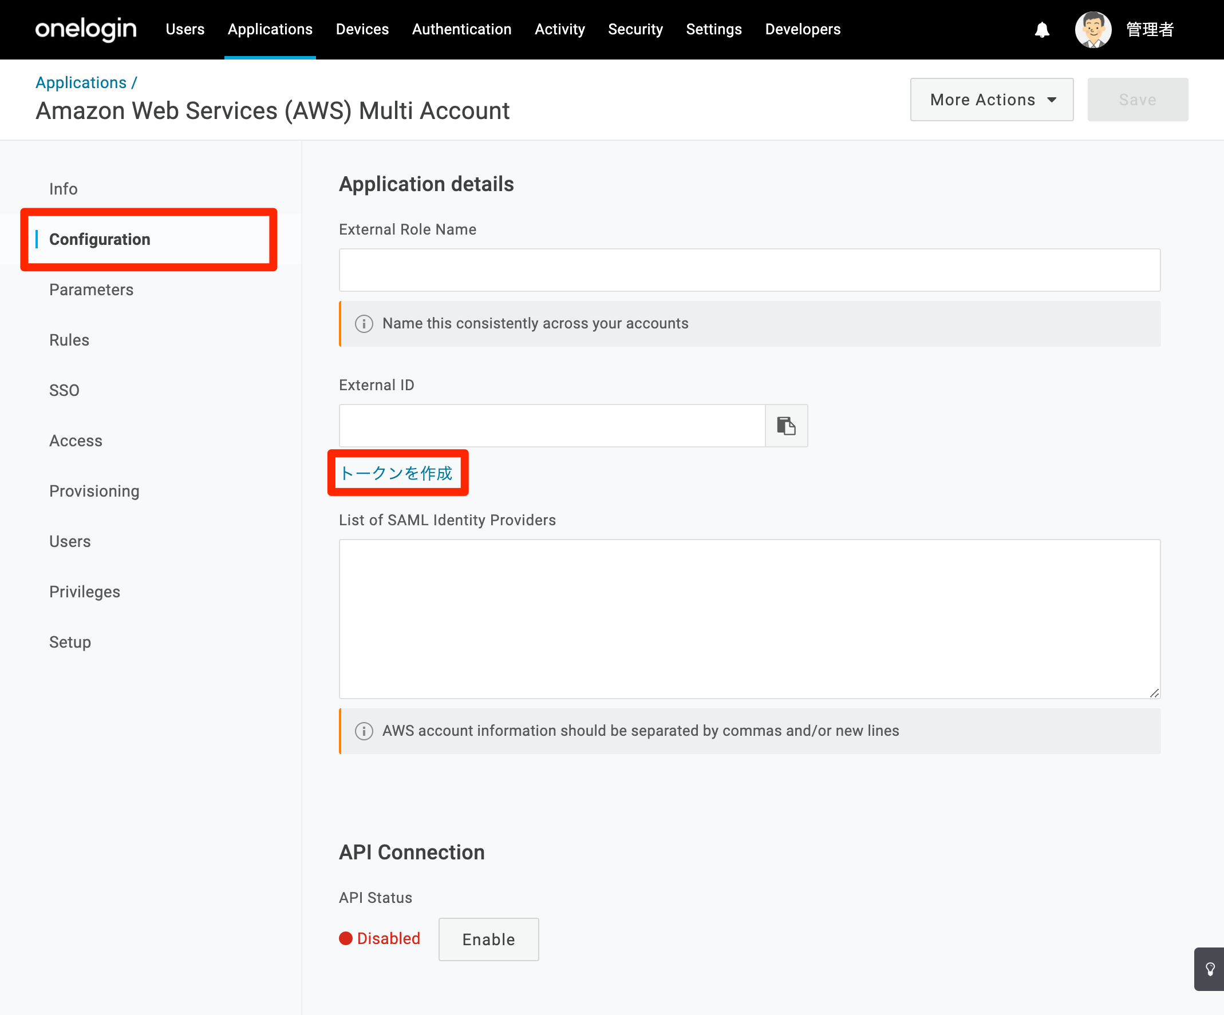Viewport: 1224px width, 1015px height.
Task: Select the Configuration sidebar tab
Action: [100, 240]
